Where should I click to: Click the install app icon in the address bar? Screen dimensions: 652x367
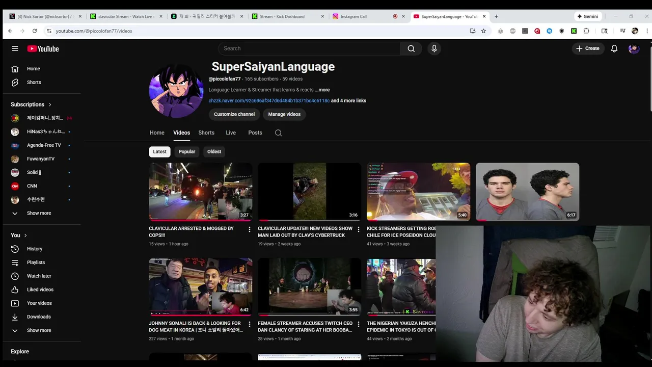coord(473,31)
